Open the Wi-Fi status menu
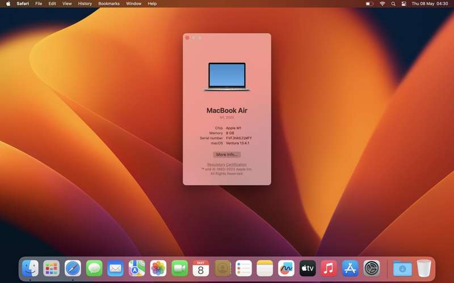Image resolution: width=454 pixels, height=283 pixels. click(382, 4)
